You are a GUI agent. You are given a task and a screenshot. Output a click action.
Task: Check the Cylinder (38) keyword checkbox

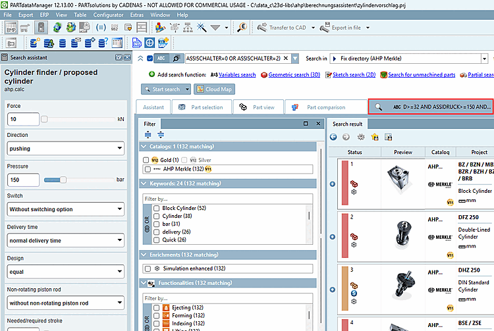[157, 216]
